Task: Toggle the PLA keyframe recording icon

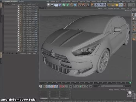Action: [45, 86]
